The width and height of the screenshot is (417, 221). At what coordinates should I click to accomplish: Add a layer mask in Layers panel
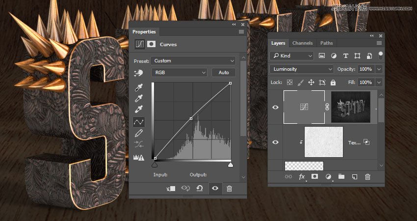(x=314, y=177)
